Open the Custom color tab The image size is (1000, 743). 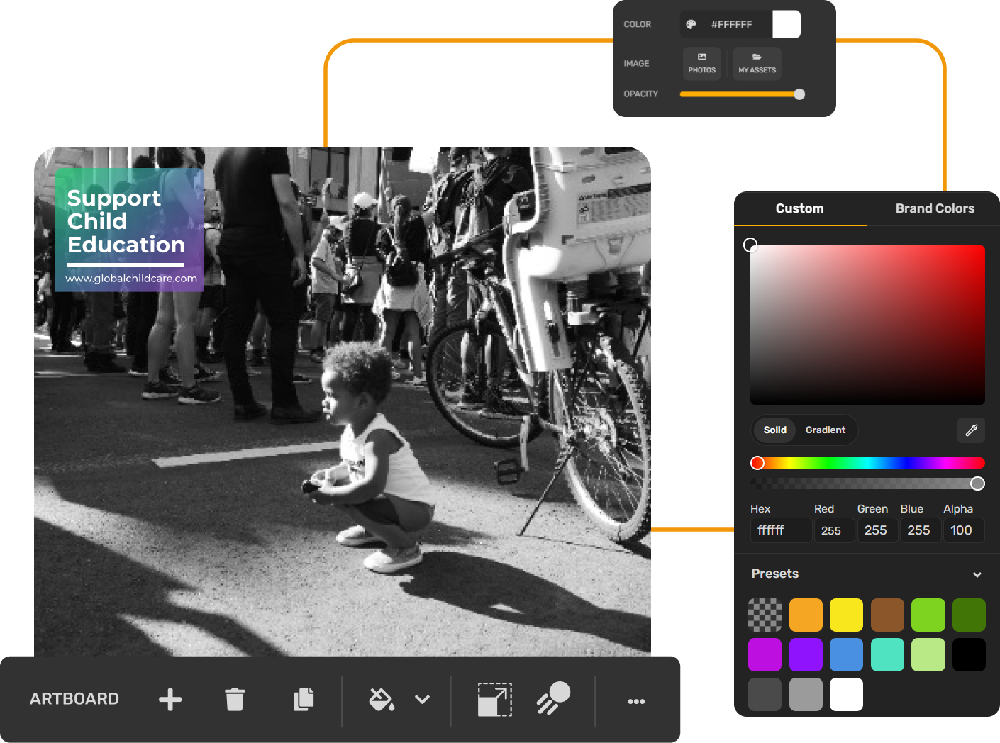[799, 208]
